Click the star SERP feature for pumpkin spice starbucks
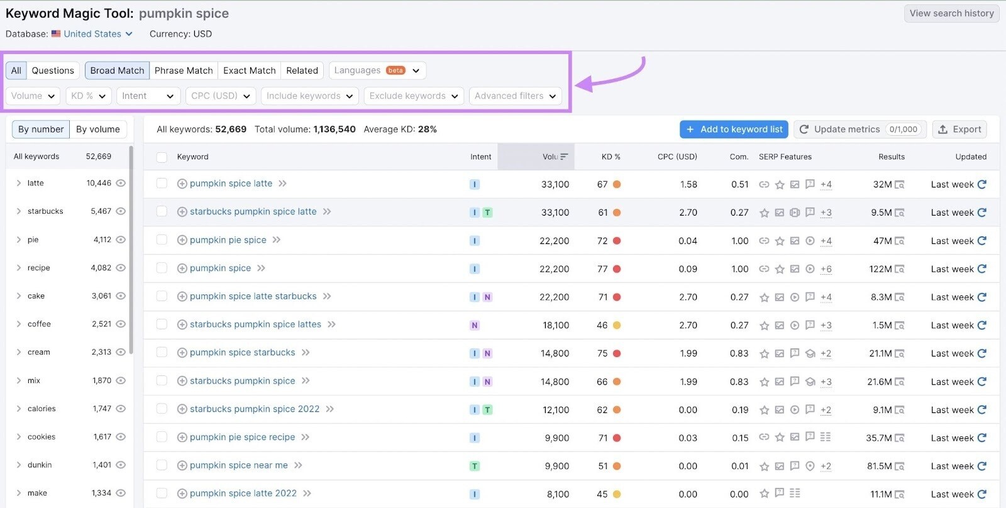The height and width of the screenshot is (508, 1006). pos(765,353)
